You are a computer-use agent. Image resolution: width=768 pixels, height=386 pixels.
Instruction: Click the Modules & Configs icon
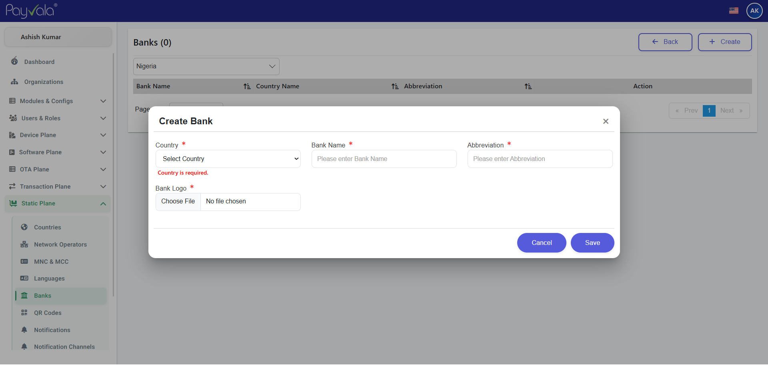tap(12, 101)
